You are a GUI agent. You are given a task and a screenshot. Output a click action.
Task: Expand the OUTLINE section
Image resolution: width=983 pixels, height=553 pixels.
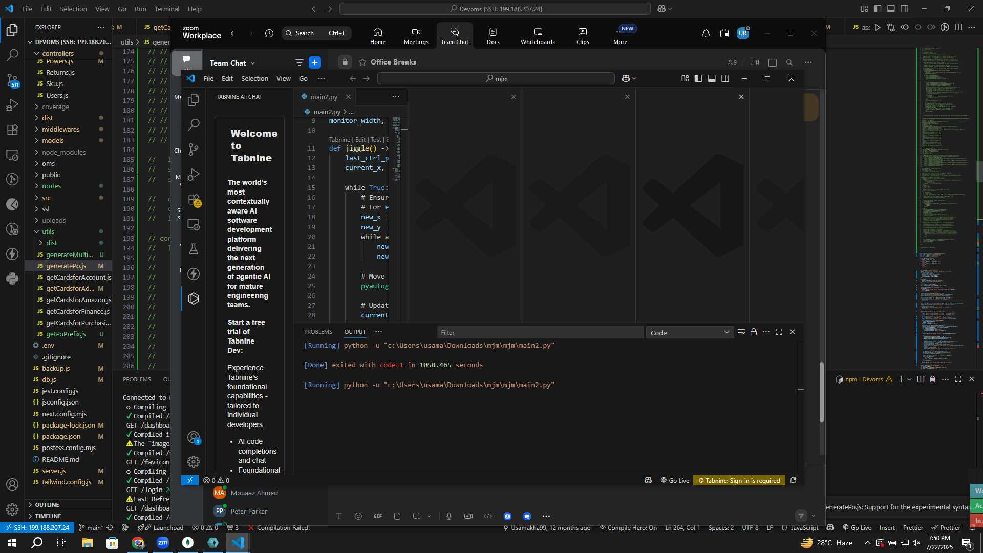(47, 505)
